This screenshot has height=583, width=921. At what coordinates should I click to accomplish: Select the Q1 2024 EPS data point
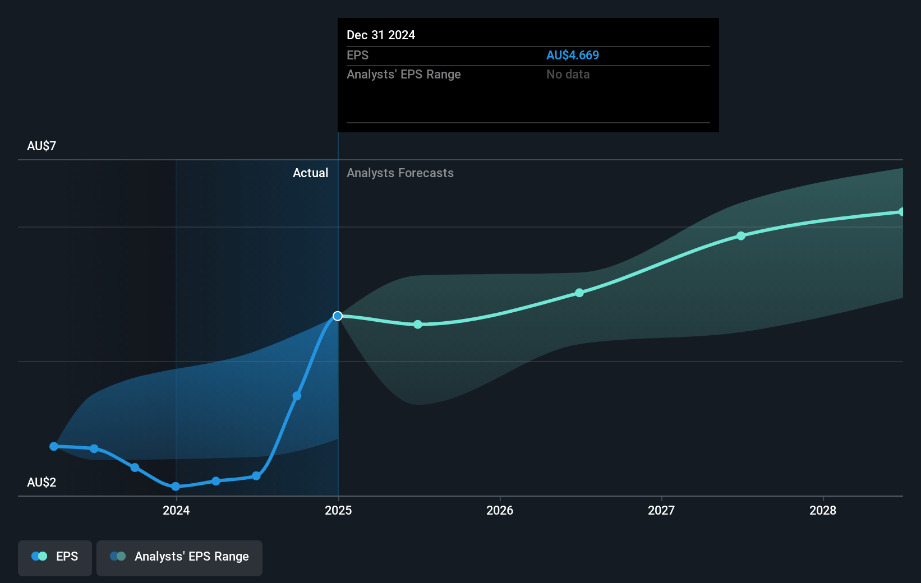point(216,481)
